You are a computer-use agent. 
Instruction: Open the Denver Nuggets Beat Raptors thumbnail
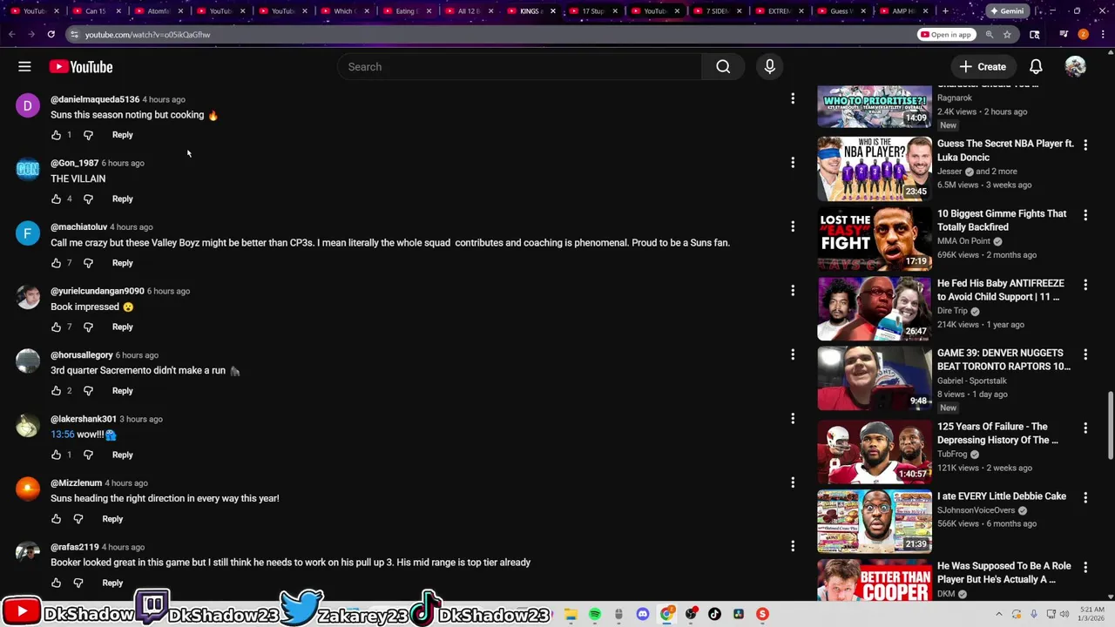pyautogui.click(x=875, y=378)
